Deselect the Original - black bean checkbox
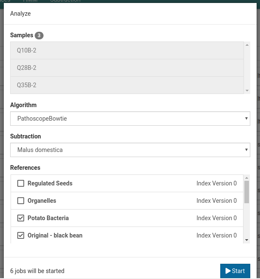The image size is (260, 279). point(20,235)
